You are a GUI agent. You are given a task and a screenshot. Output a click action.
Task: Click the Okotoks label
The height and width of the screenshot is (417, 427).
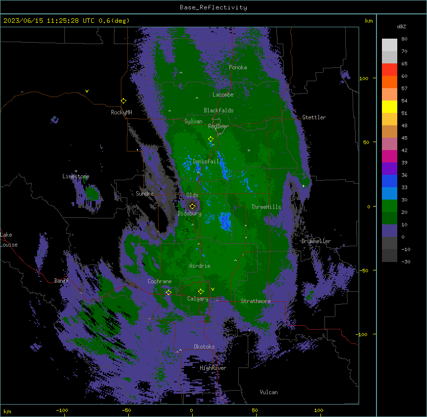coord(204,347)
